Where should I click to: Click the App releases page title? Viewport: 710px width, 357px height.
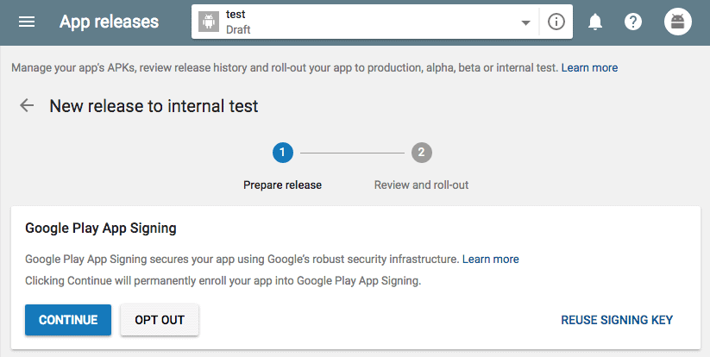click(109, 22)
